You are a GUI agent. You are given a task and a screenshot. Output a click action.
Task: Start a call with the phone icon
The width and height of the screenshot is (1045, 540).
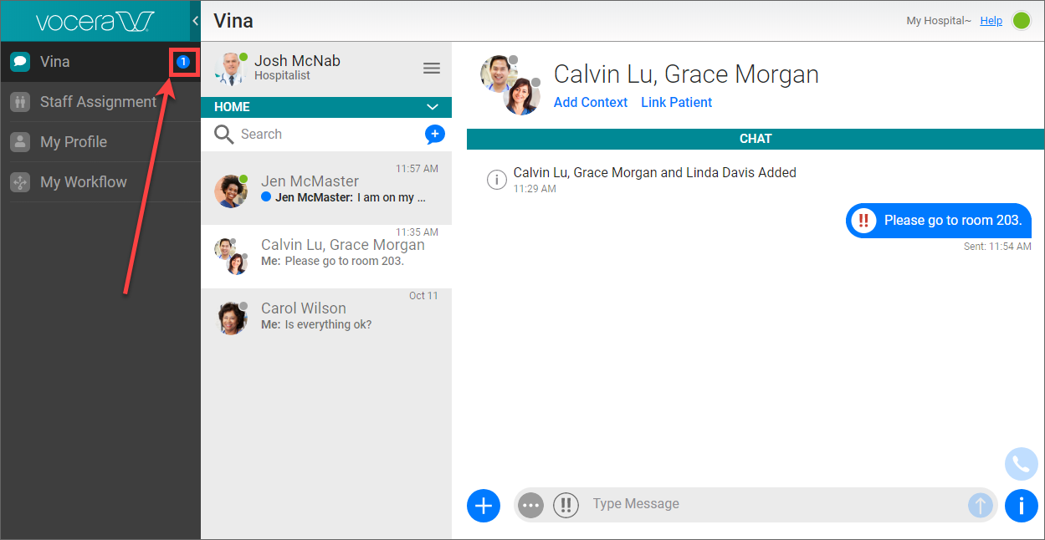1022,464
